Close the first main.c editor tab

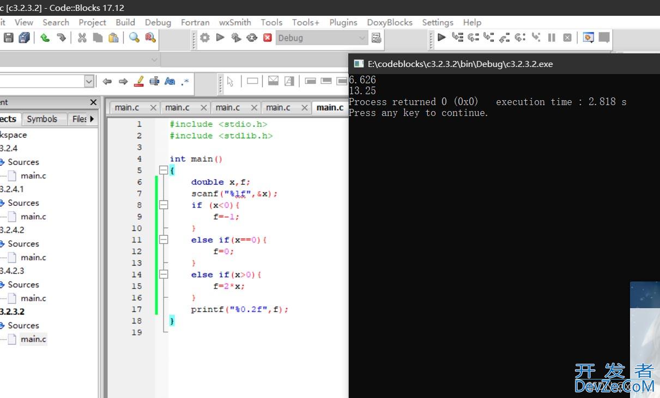click(x=153, y=108)
